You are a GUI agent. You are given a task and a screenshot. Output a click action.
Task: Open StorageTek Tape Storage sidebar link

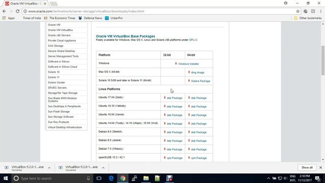(x=62, y=93)
